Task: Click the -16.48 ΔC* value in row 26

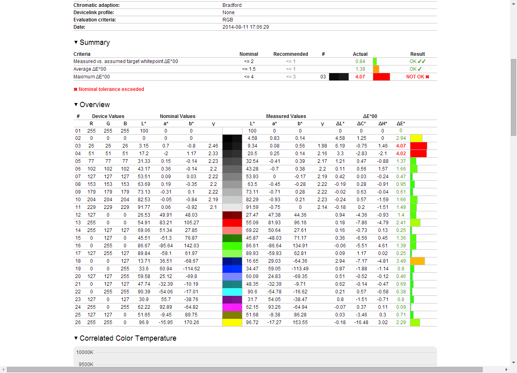Action: click(361, 322)
